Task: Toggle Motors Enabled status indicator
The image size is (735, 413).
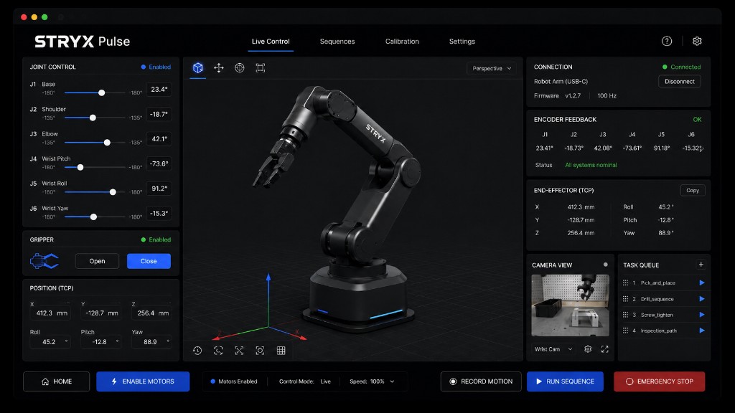Action: coord(234,381)
